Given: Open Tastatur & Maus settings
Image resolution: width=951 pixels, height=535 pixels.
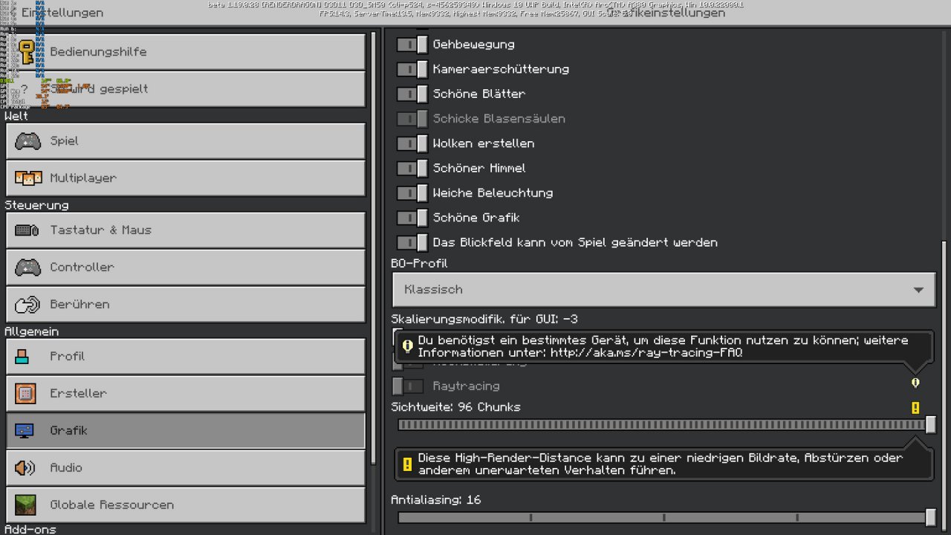Looking at the screenshot, I should [186, 230].
